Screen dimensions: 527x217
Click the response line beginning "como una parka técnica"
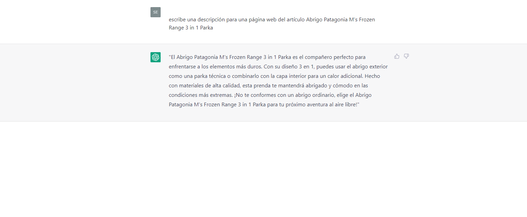click(275, 76)
